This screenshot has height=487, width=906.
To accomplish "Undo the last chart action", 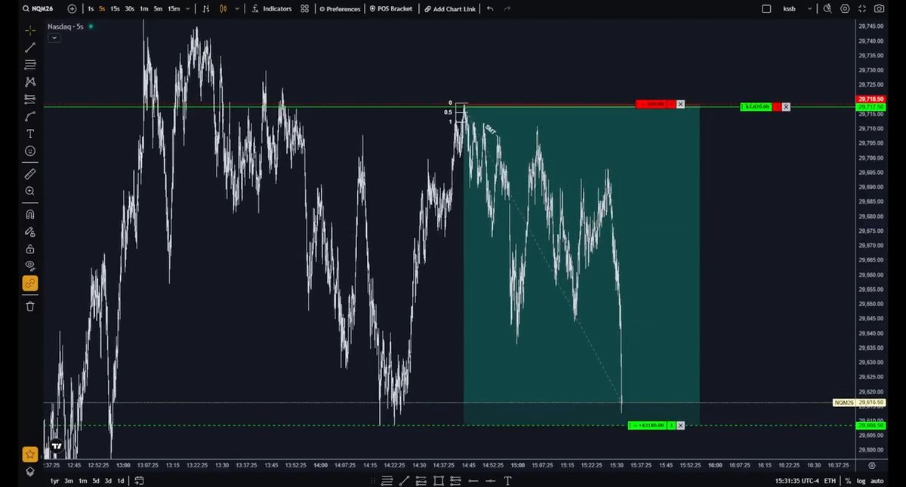I will [490, 9].
